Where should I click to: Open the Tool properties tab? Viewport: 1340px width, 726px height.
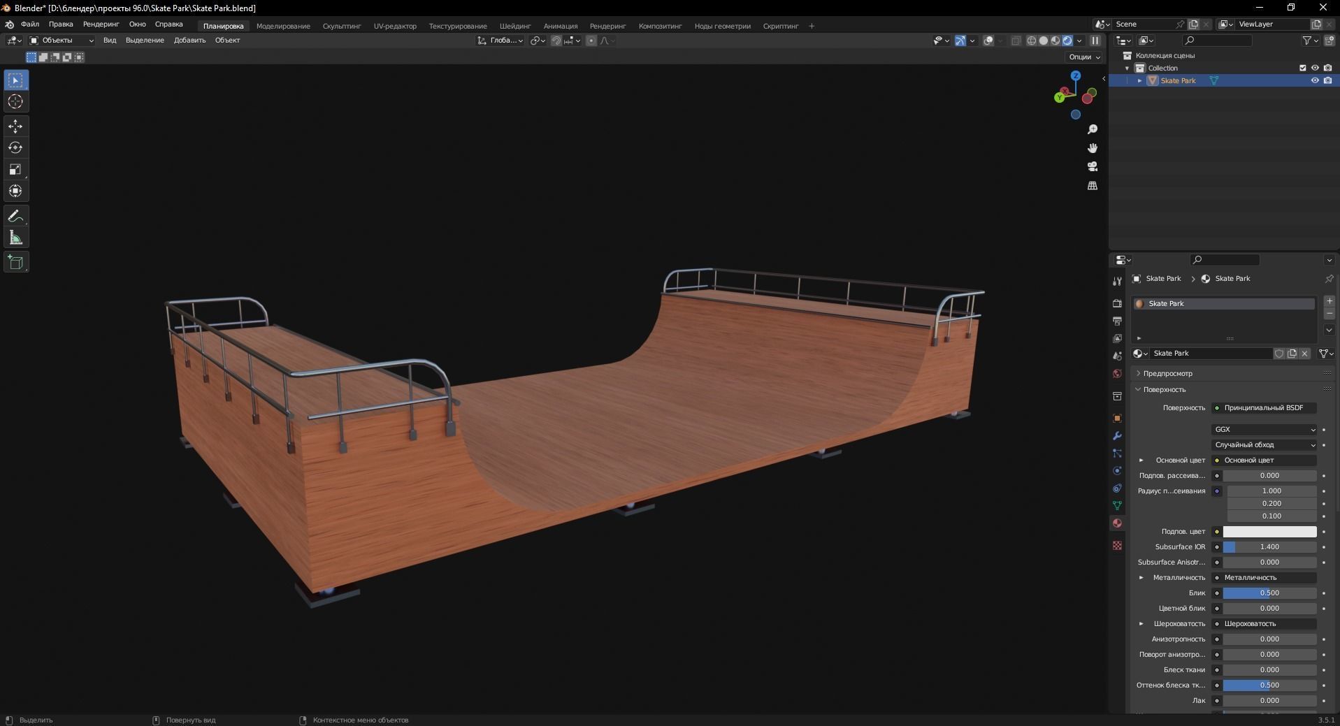click(1117, 281)
